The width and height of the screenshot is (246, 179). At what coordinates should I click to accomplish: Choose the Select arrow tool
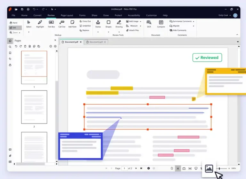tap(29, 24)
